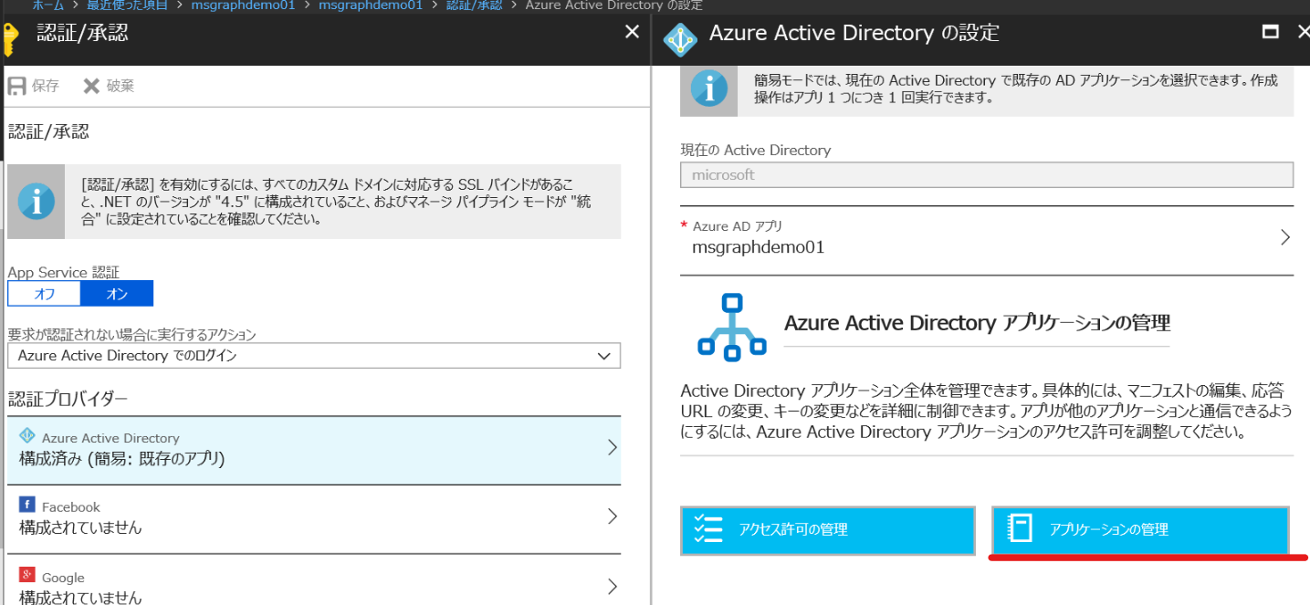Turn off App Service 認証
The height and width of the screenshot is (605, 1310).
pos(43,293)
